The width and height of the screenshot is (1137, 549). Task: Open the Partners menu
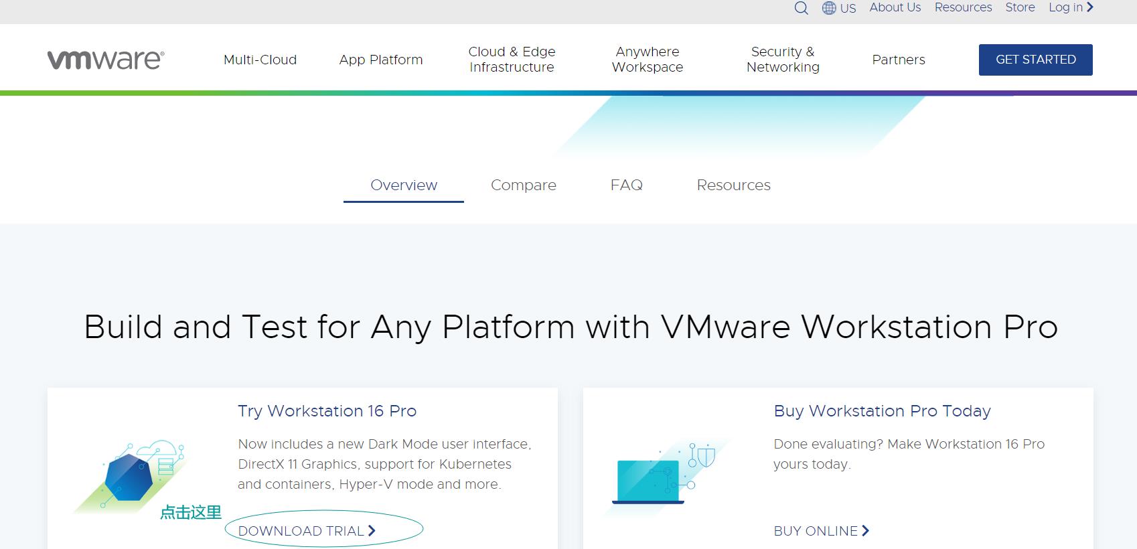click(x=899, y=60)
